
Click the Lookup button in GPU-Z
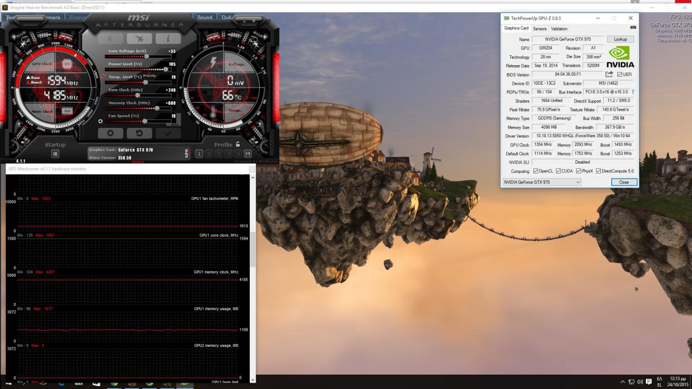(620, 39)
